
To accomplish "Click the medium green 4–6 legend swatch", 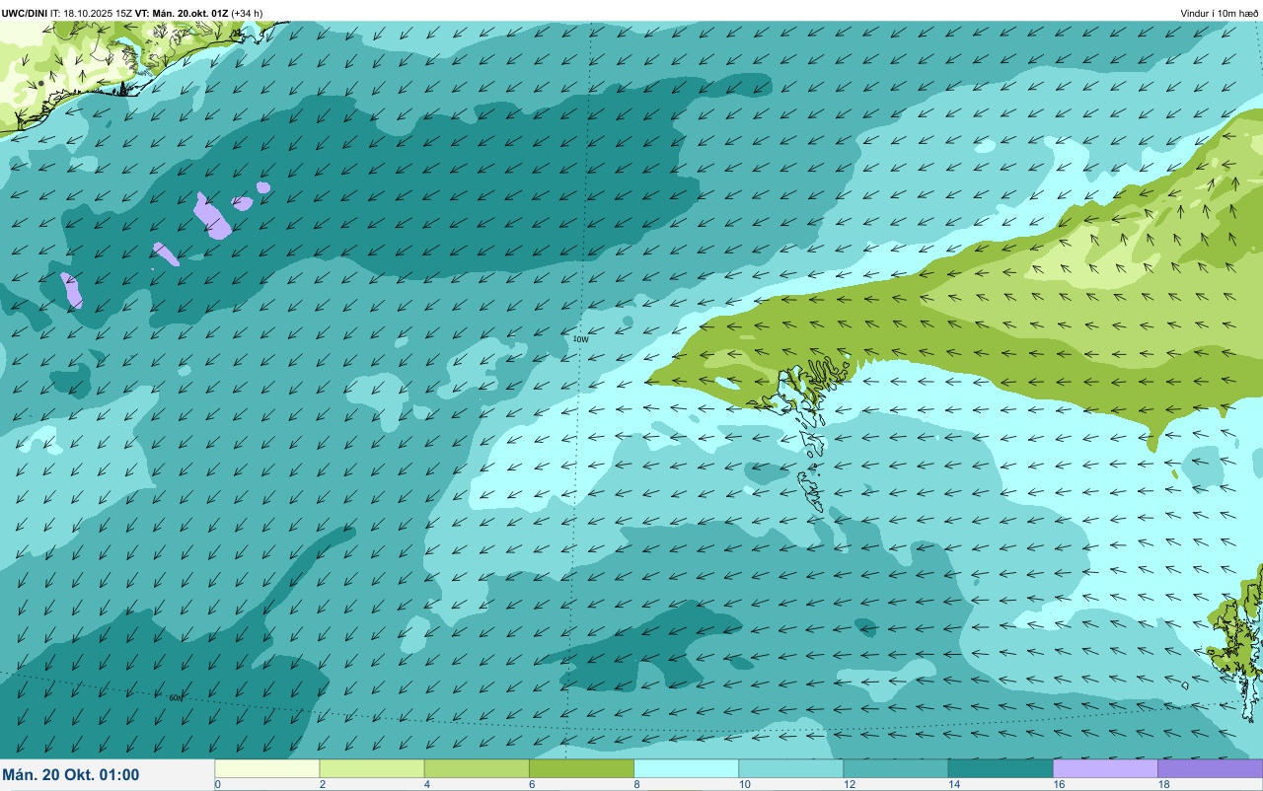I will [x=477, y=768].
